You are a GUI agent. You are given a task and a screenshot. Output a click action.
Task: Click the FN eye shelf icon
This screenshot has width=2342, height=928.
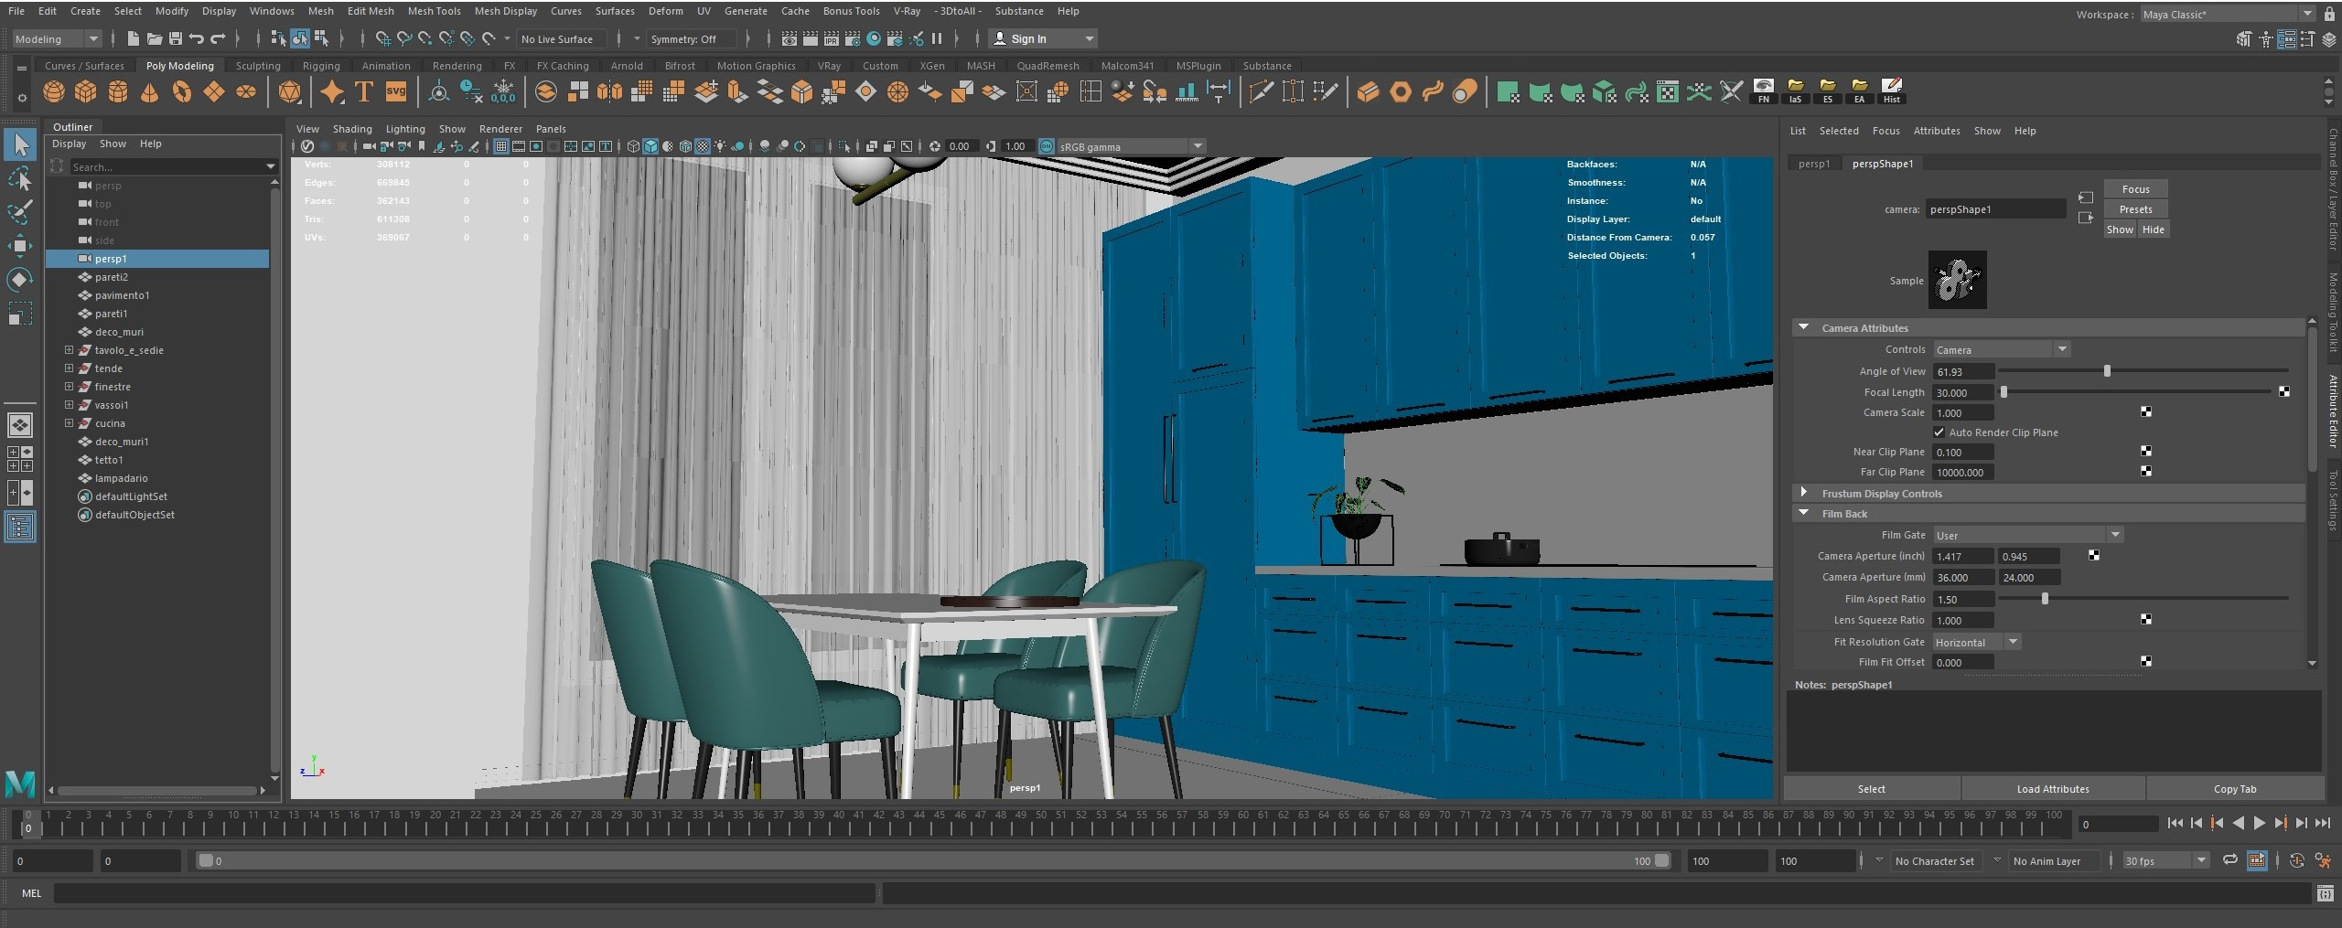tap(1763, 91)
